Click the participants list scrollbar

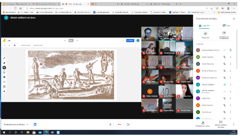(237, 49)
